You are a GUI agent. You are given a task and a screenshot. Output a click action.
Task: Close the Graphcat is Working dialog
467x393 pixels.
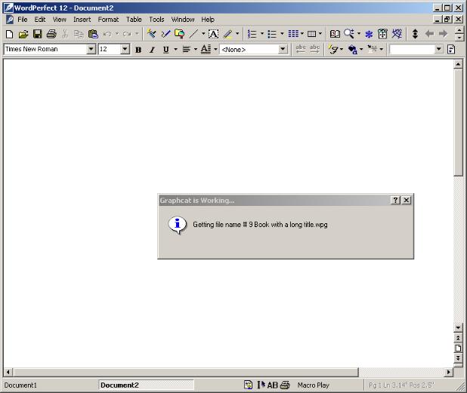pyautogui.click(x=407, y=201)
